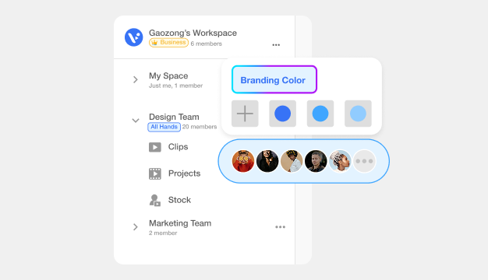Viewport: 488px width, 280px height.
Task: Select avatar with tan background
Action: click(x=292, y=161)
